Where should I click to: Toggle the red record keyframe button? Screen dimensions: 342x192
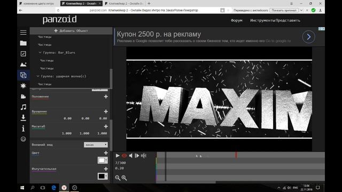pos(124,156)
